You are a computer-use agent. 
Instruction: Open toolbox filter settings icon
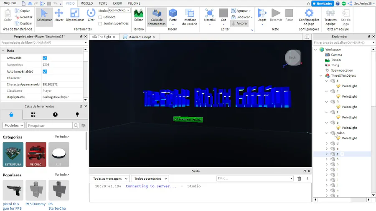point(83,126)
